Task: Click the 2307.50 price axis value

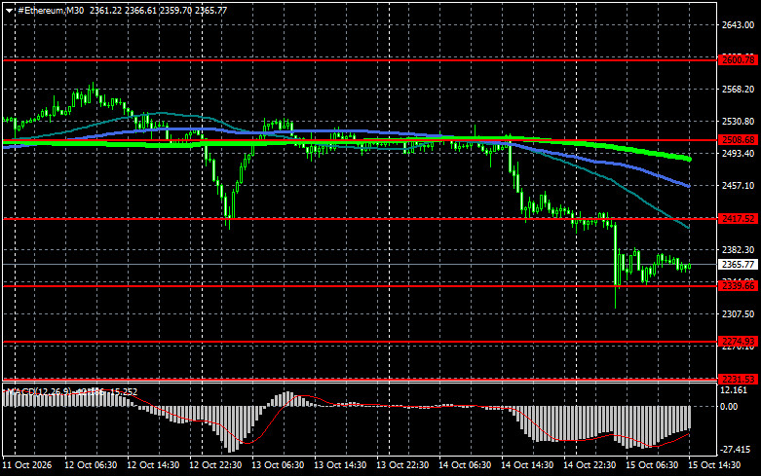Action: [x=738, y=314]
